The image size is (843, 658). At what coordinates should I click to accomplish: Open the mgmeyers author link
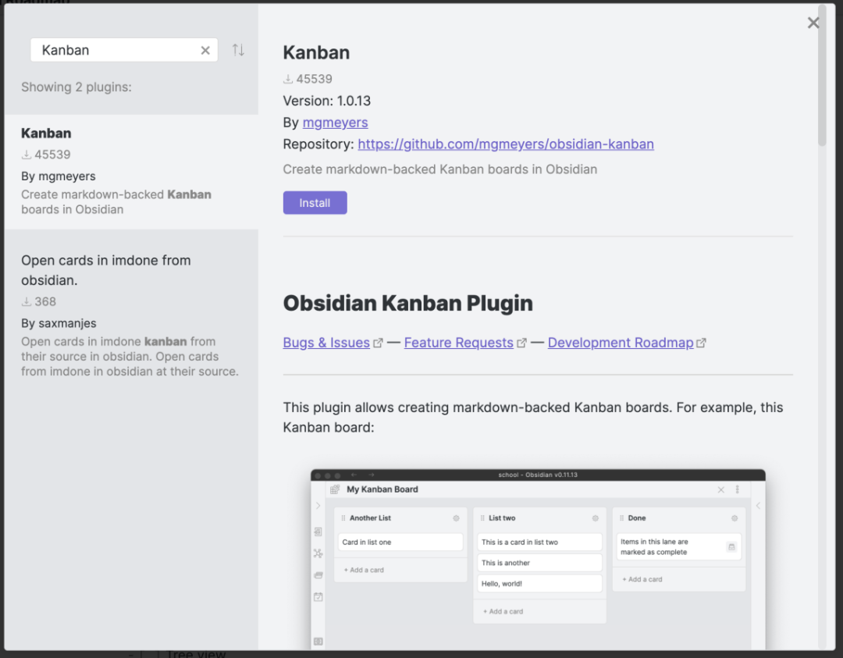pyautogui.click(x=336, y=123)
